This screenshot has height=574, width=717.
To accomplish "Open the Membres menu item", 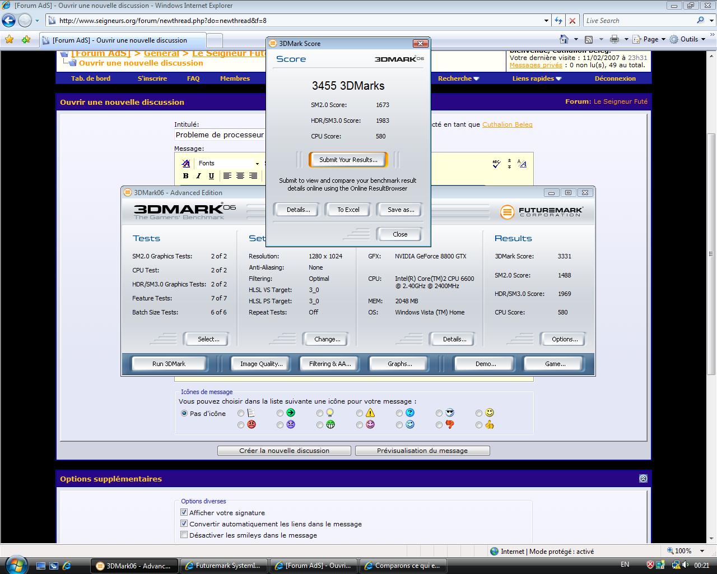I will coord(235,78).
